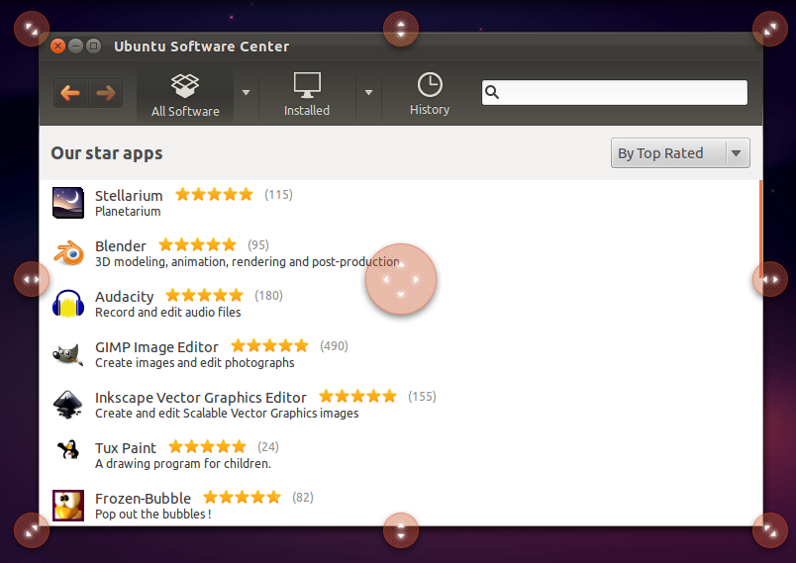Select the Blender title text
This screenshot has height=563, width=796.
pyautogui.click(x=121, y=246)
